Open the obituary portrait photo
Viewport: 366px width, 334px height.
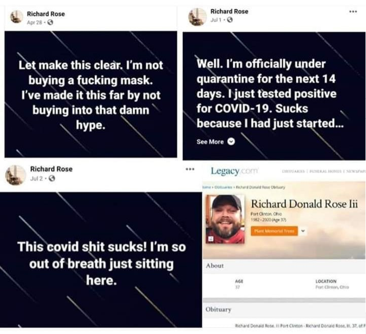(x=225, y=219)
